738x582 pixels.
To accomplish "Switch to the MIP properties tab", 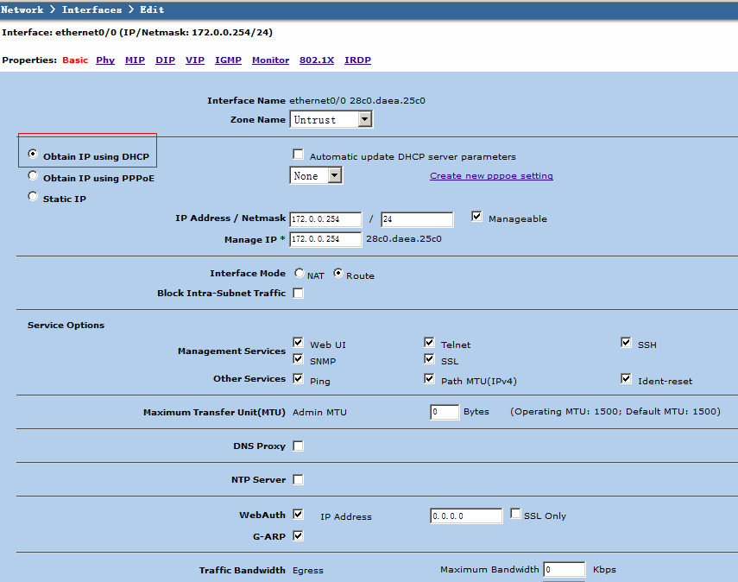I will coord(135,60).
